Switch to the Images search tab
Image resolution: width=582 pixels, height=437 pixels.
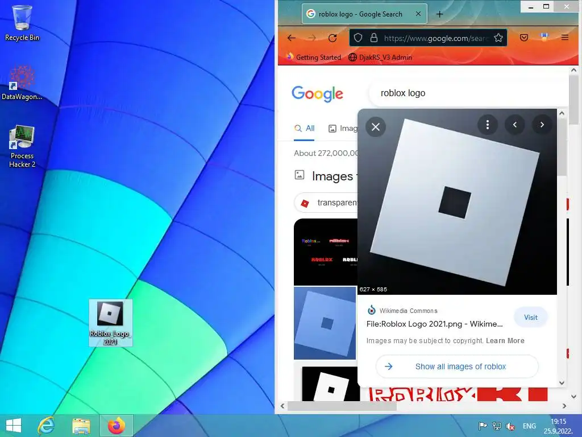[x=343, y=129]
